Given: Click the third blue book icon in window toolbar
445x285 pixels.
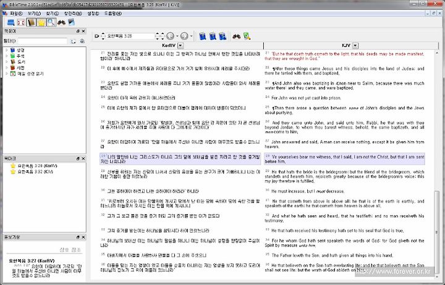Looking at the screenshot, I should [x=222, y=36].
